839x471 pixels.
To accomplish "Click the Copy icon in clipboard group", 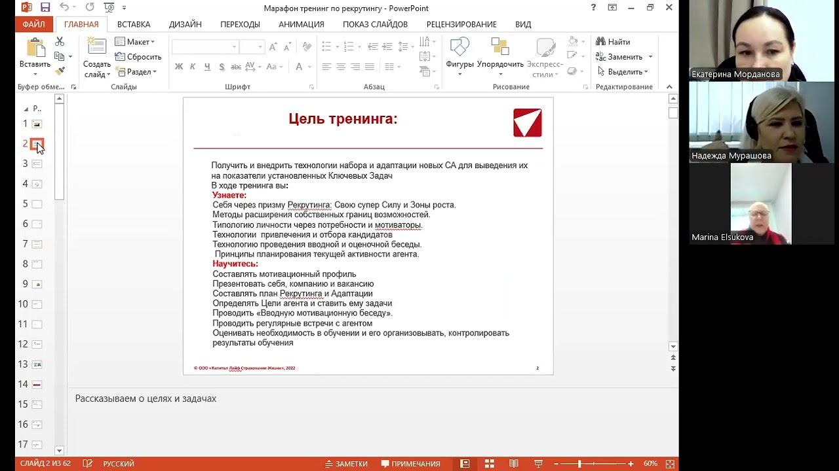I will 59,57.
